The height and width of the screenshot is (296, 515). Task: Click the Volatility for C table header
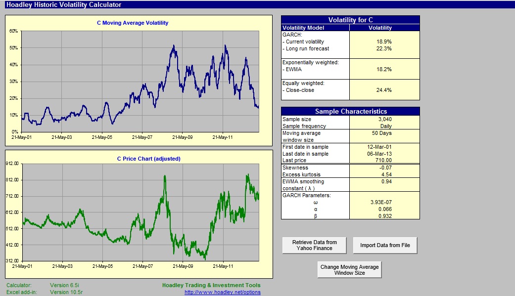[350, 20]
